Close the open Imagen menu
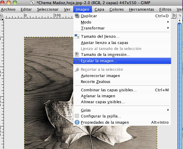The image size is (183, 149). click(x=82, y=9)
